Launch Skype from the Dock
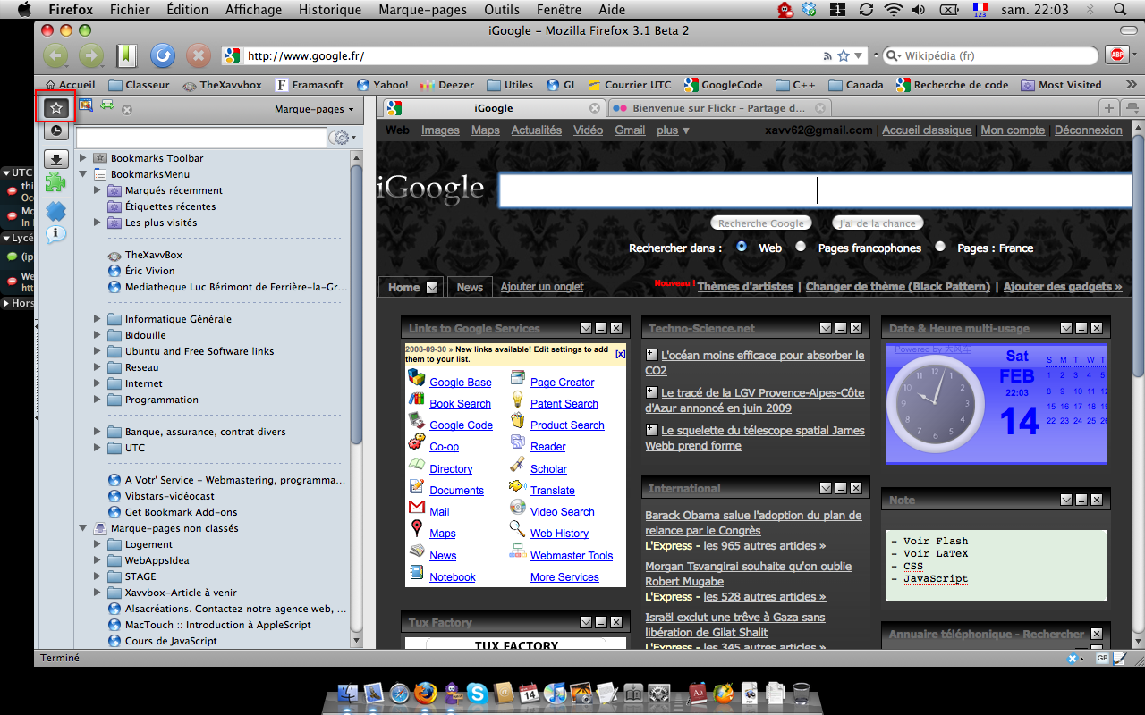This screenshot has height=715, width=1145. click(478, 693)
